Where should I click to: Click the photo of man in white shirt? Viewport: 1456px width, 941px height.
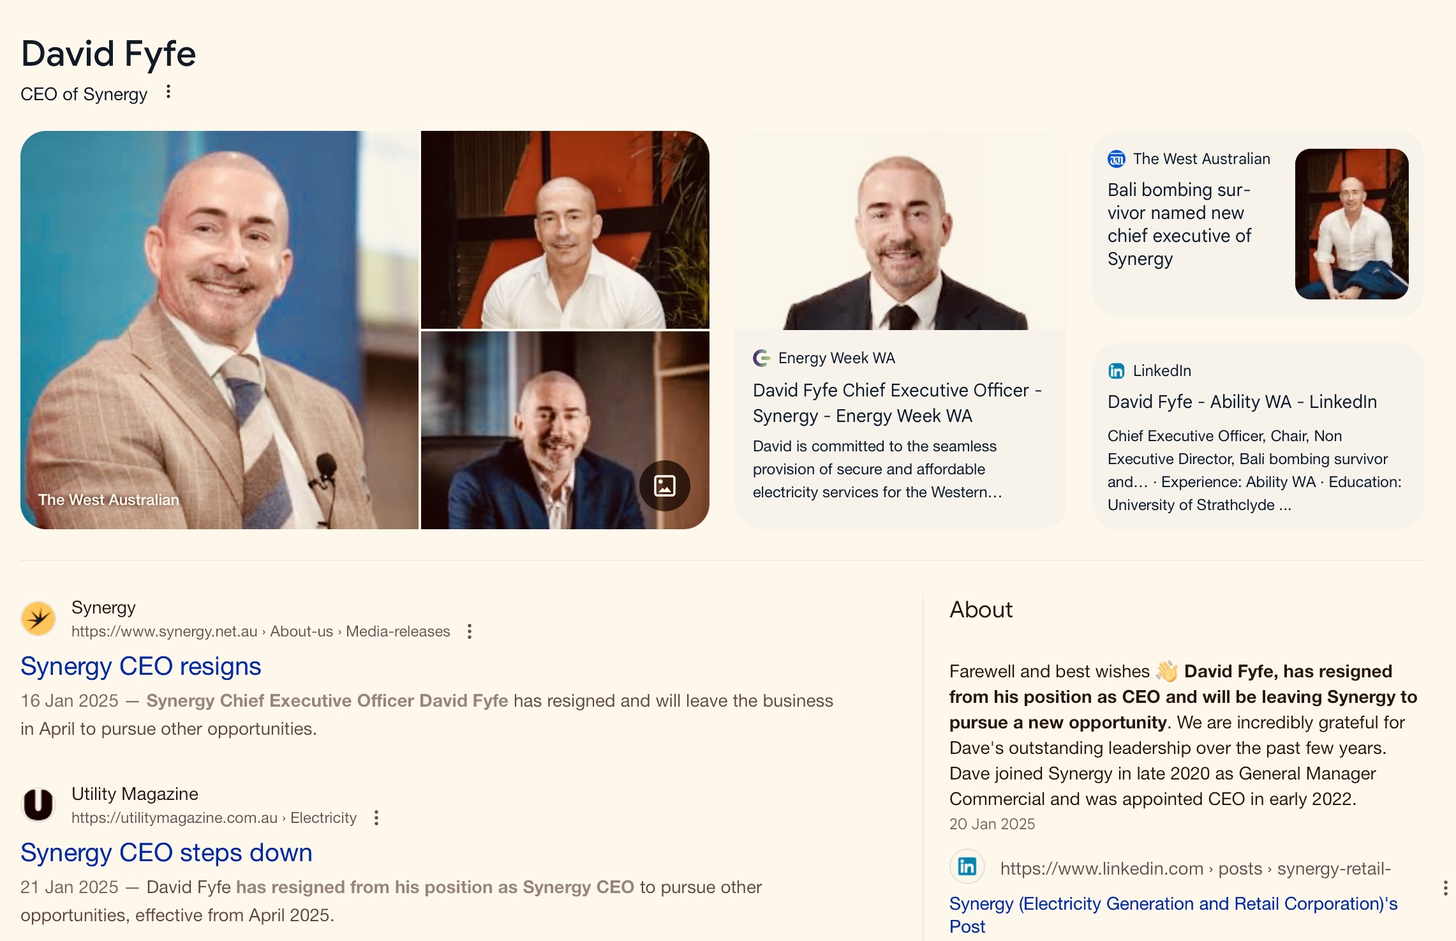pyautogui.click(x=565, y=230)
